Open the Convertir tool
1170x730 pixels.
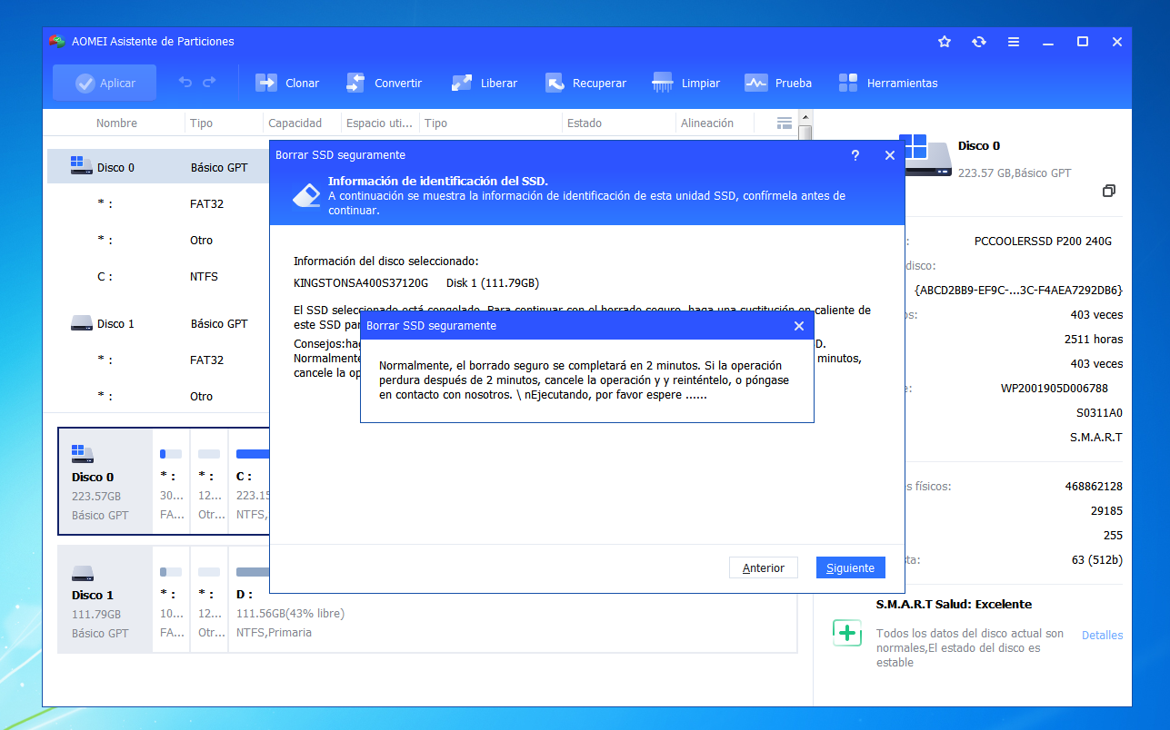click(x=355, y=83)
